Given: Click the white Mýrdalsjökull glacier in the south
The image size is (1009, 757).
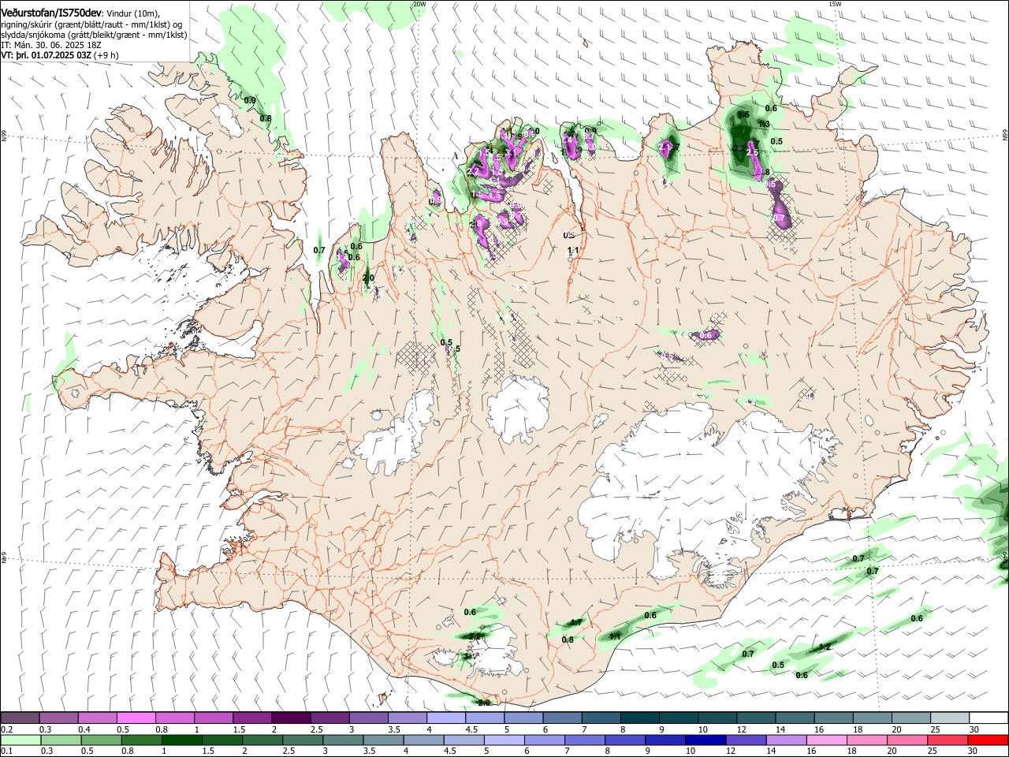Looking at the screenshot, I should [x=493, y=651].
